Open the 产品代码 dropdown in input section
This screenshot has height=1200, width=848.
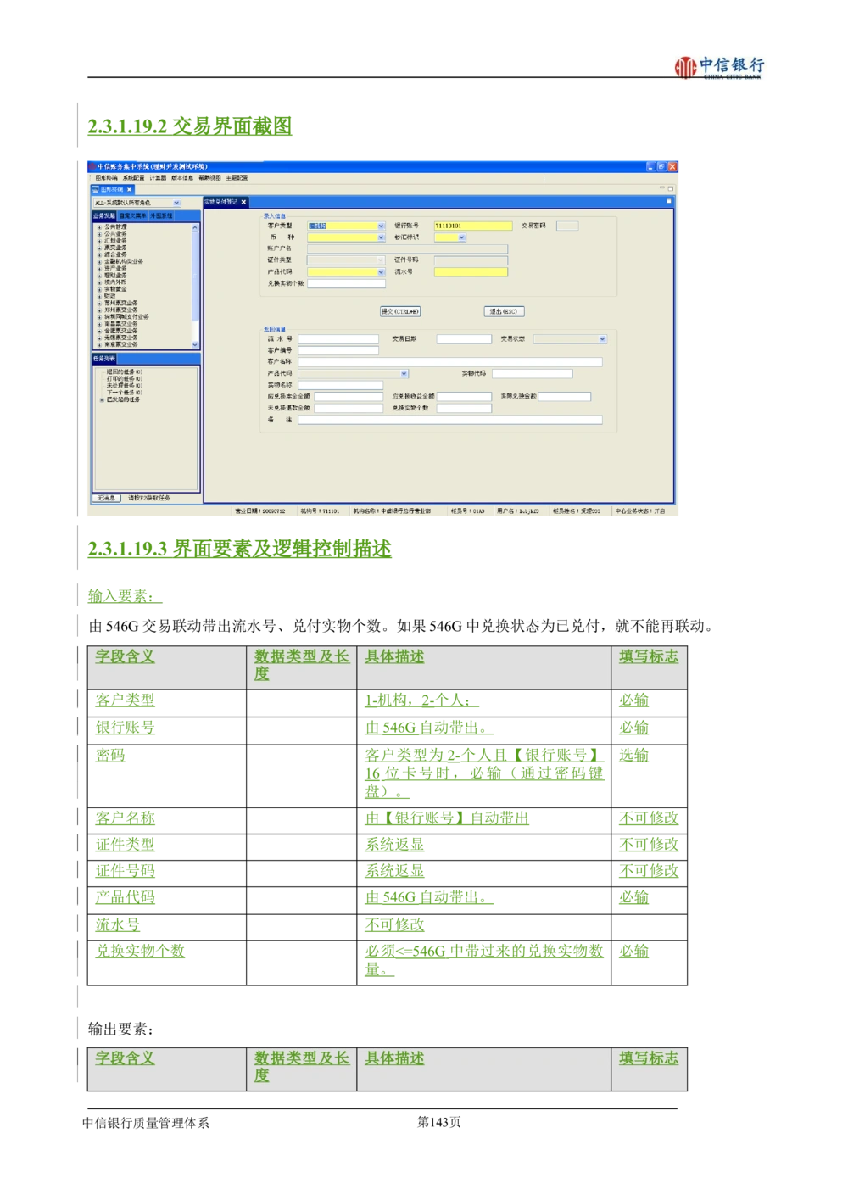(381, 272)
